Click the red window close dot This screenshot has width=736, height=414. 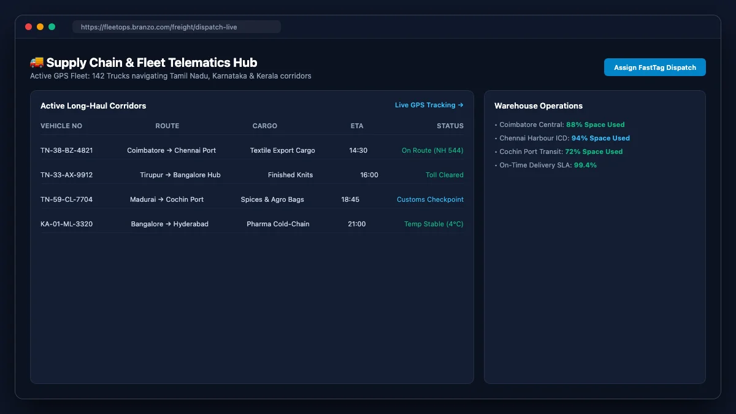[x=28, y=27]
